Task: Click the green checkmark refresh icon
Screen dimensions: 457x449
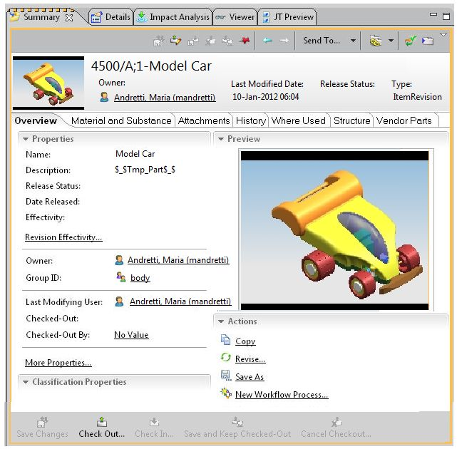Action: coord(410,41)
